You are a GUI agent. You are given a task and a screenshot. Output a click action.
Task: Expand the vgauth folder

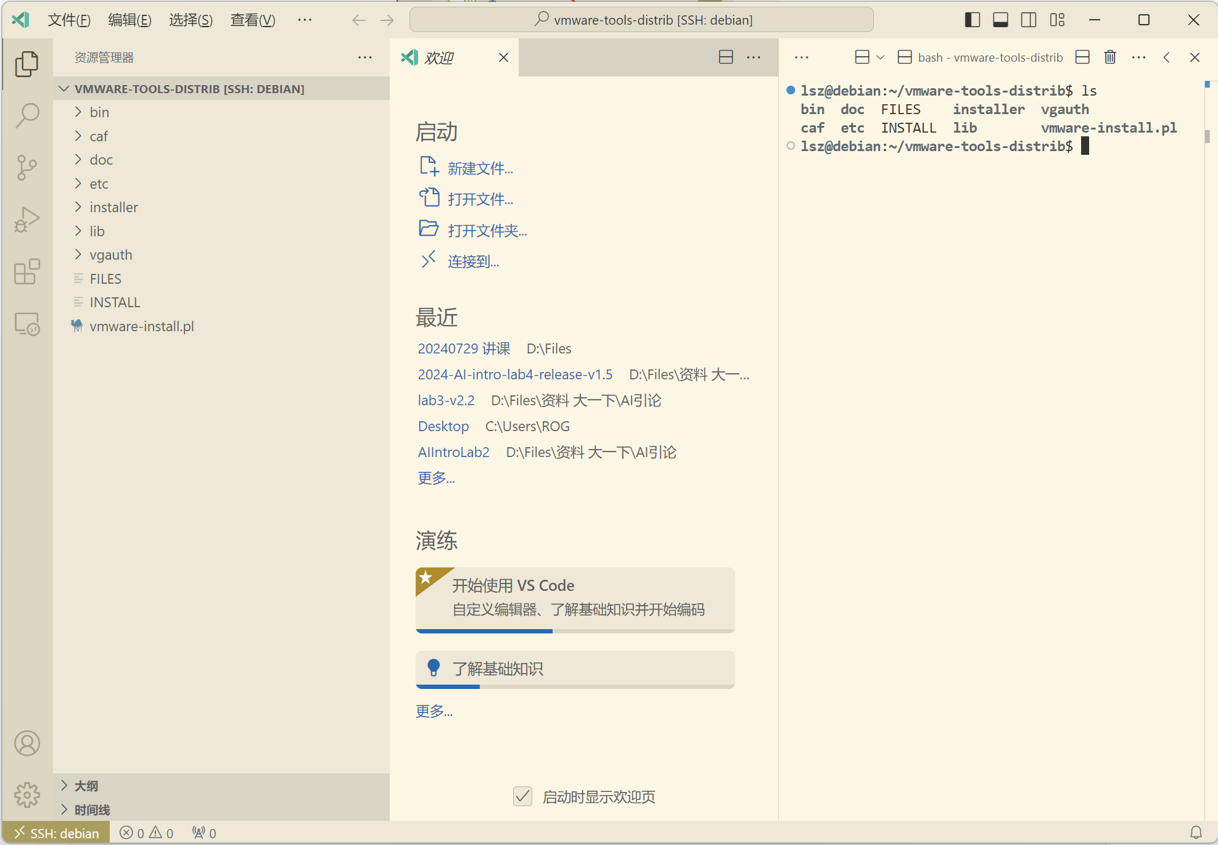pyautogui.click(x=110, y=255)
